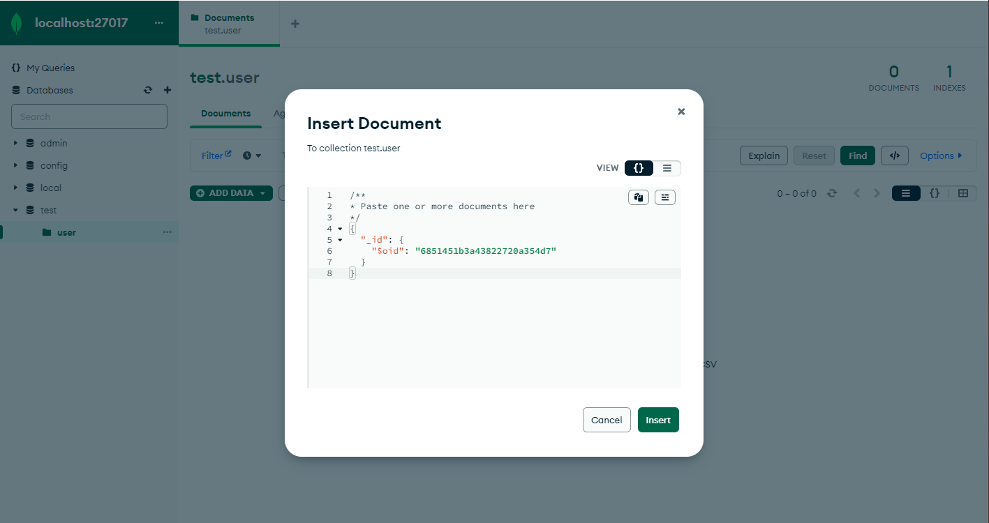Open the user collection options menu
Viewport: 989px width, 523px height.
168,232
